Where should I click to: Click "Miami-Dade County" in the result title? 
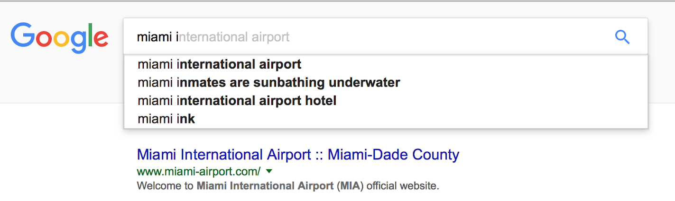click(394, 155)
